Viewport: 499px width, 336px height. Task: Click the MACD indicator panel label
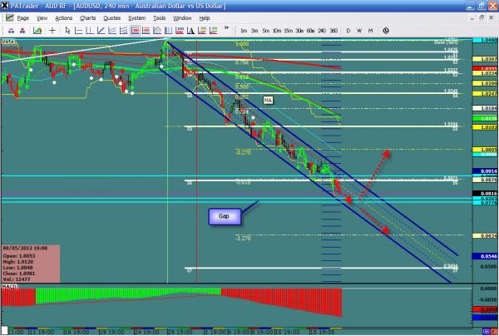point(9,286)
